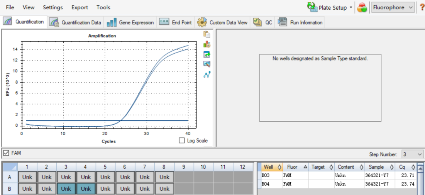Switch to the Run Information tab
425x195 pixels.
click(x=300, y=22)
